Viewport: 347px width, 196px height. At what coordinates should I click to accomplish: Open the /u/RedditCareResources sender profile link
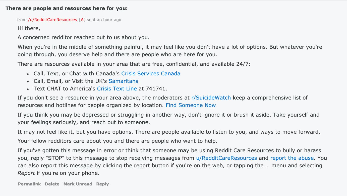[52, 20]
